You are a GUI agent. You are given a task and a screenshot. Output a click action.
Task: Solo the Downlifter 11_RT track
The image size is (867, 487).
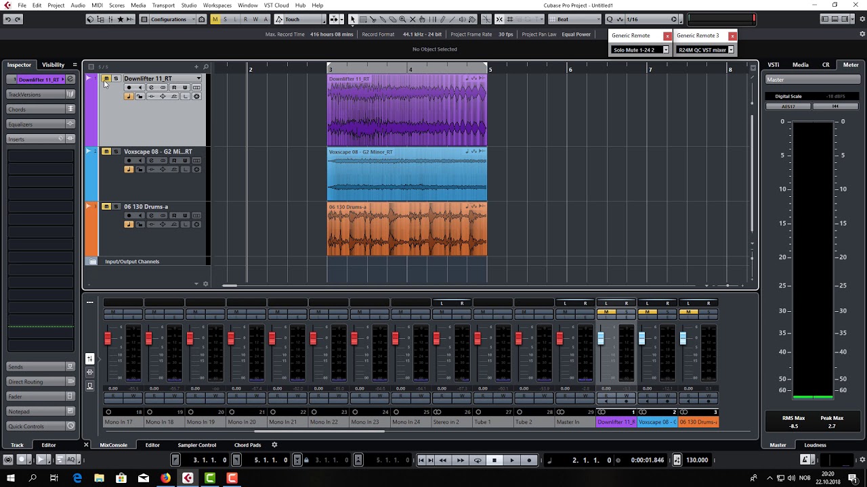[116, 78]
